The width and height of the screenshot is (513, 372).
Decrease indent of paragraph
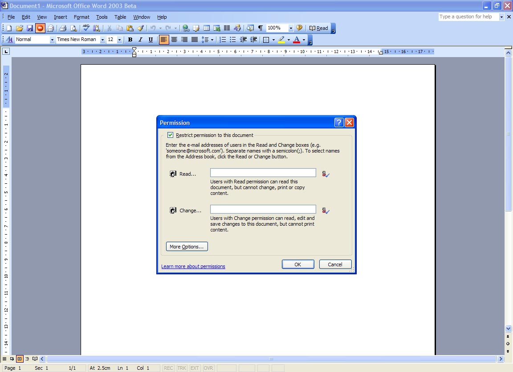(243, 40)
